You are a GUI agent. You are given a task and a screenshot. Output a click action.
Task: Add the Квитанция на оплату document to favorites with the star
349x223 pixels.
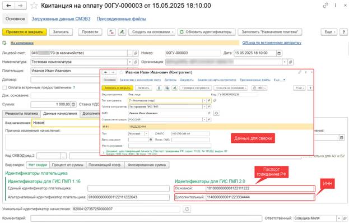coord(34,6)
